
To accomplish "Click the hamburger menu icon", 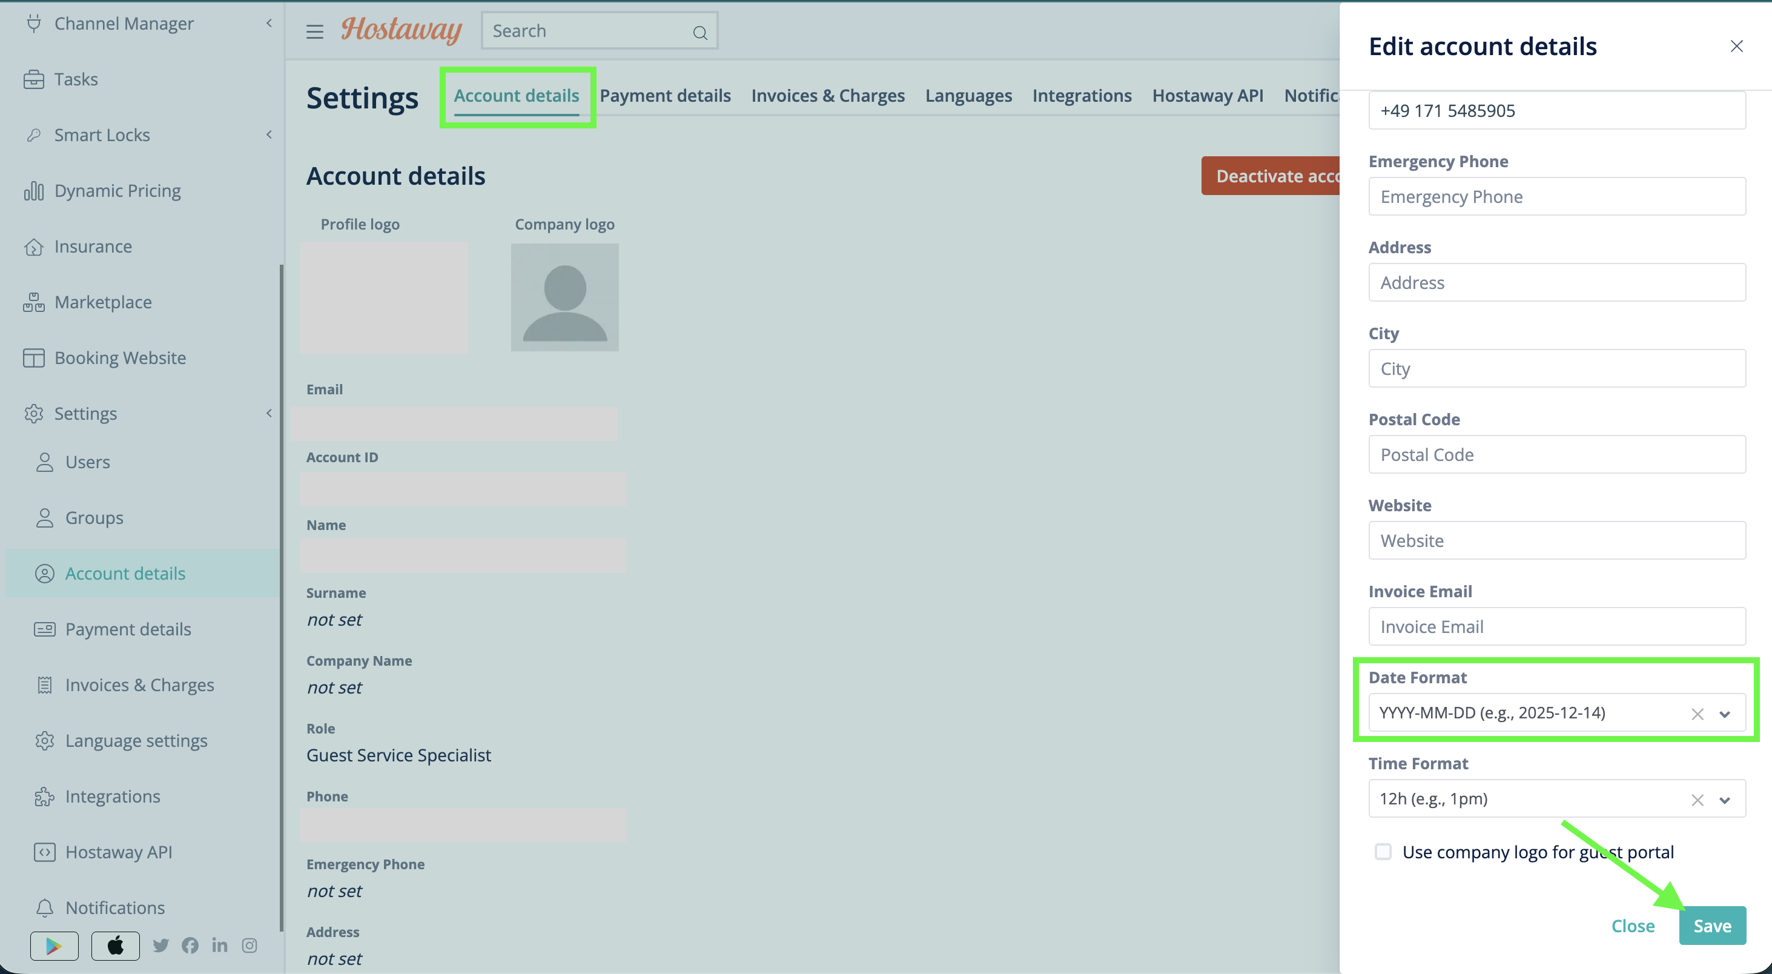I will tap(314, 31).
